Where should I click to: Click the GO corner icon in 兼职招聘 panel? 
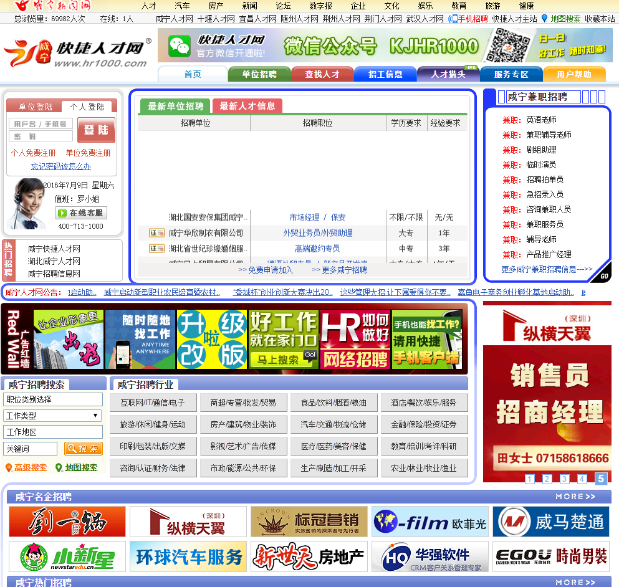(603, 275)
